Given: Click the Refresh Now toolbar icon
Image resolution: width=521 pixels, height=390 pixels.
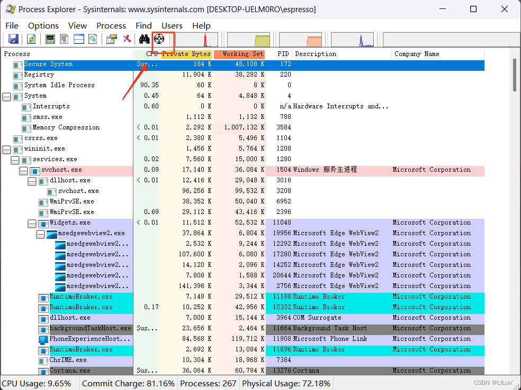Looking at the screenshot, I should click(x=31, y=39).
